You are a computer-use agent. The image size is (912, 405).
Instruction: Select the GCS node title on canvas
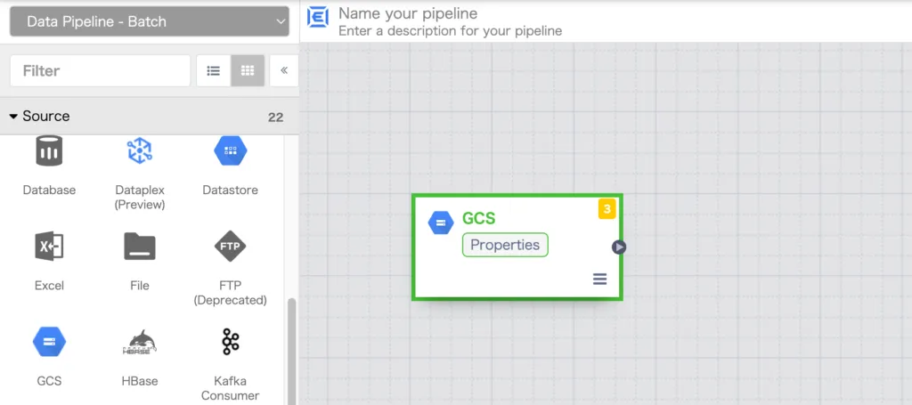coord(478,218)
